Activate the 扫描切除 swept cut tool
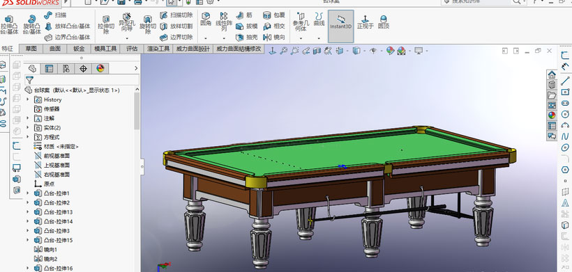Screen dimensions: 572x272 [176, 15]
